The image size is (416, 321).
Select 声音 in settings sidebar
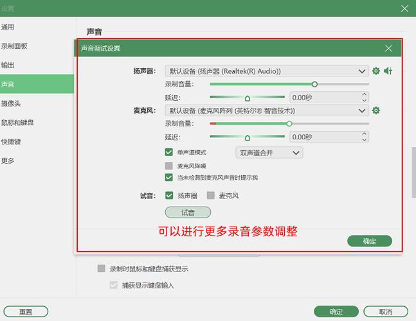click(x=37, y=84)
